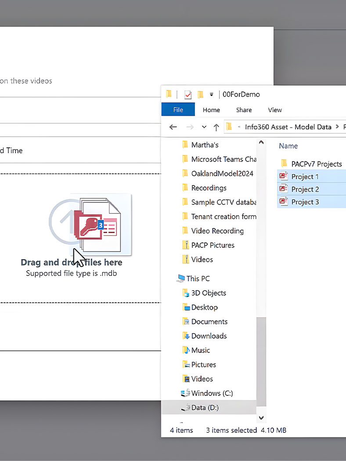Viewport: 346px width, 461px height.
Task: Select Desktop under This PC
Action: [x=204, y=307]
